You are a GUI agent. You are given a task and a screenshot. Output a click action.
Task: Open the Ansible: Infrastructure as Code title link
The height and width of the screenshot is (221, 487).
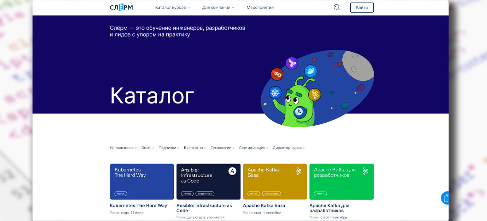(204, 208)
